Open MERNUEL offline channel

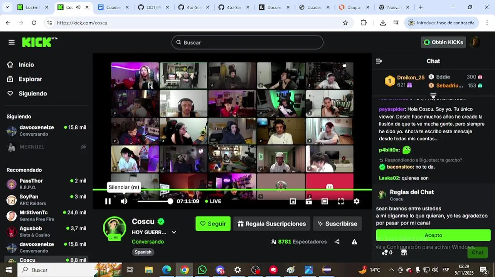(46, 147)
